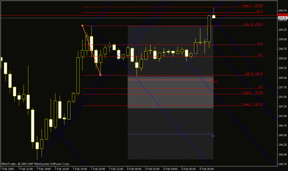Click the 8 Feb 04:00 time label
This screenshot has width=288, height=171.
(x=170, y=169)
